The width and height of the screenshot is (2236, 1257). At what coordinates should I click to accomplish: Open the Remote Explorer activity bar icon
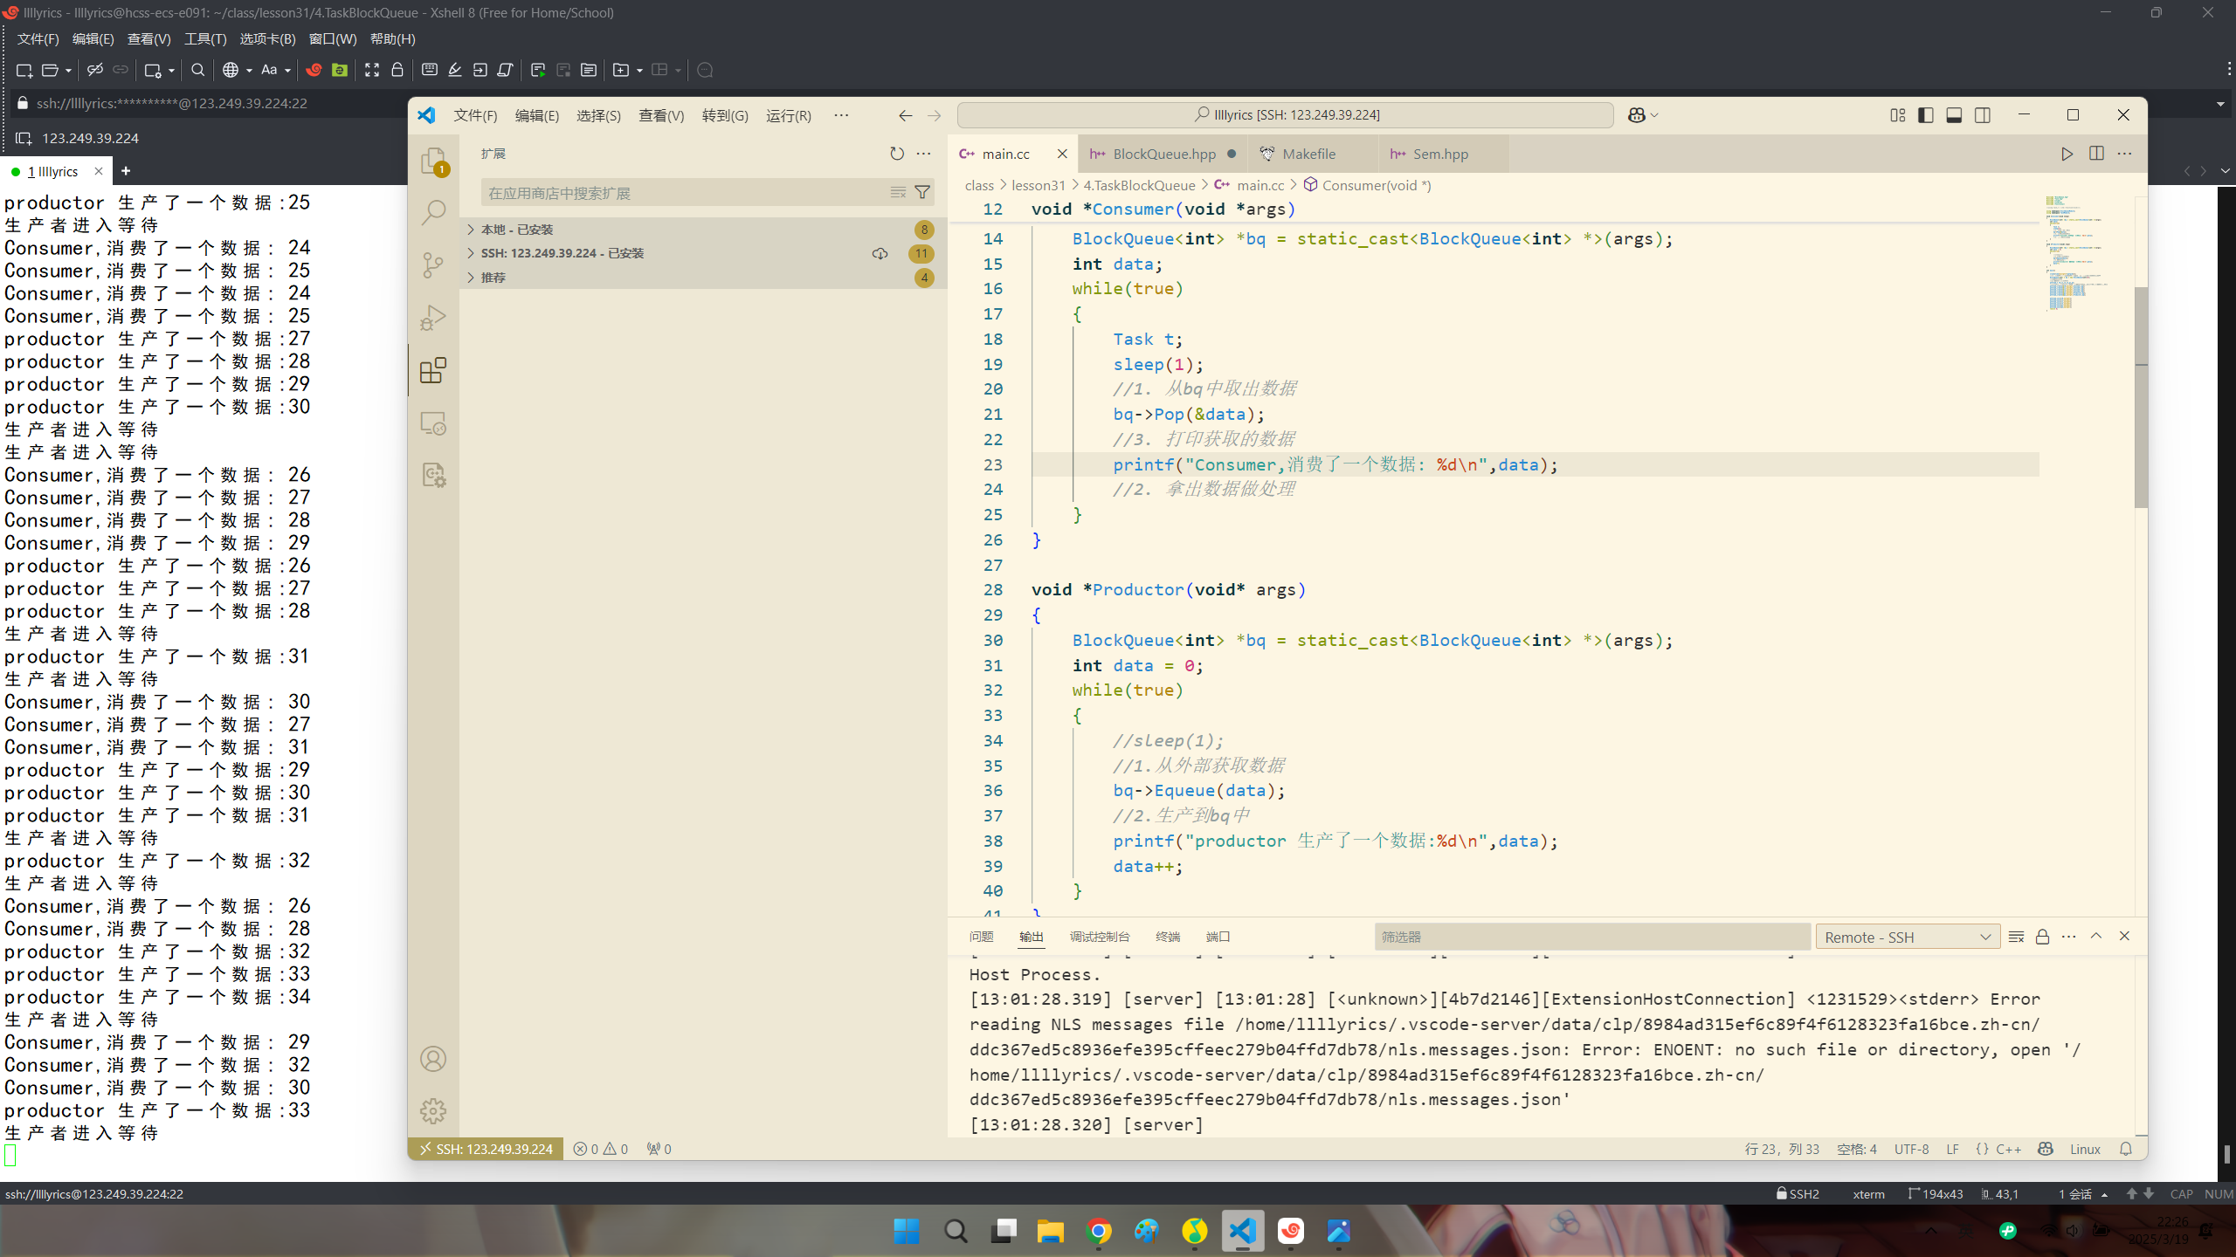coord(433,423)
